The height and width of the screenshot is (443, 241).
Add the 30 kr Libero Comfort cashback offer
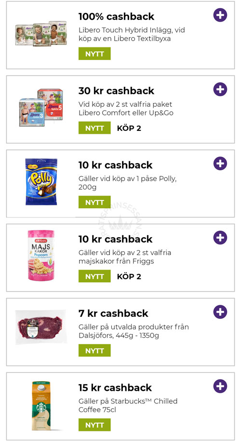tap(220, 89)
